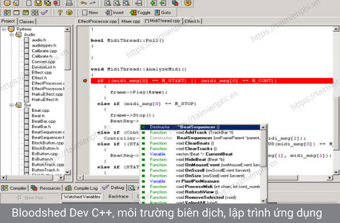Open the Compile Log bottom tab

click(x=81, y=188)
